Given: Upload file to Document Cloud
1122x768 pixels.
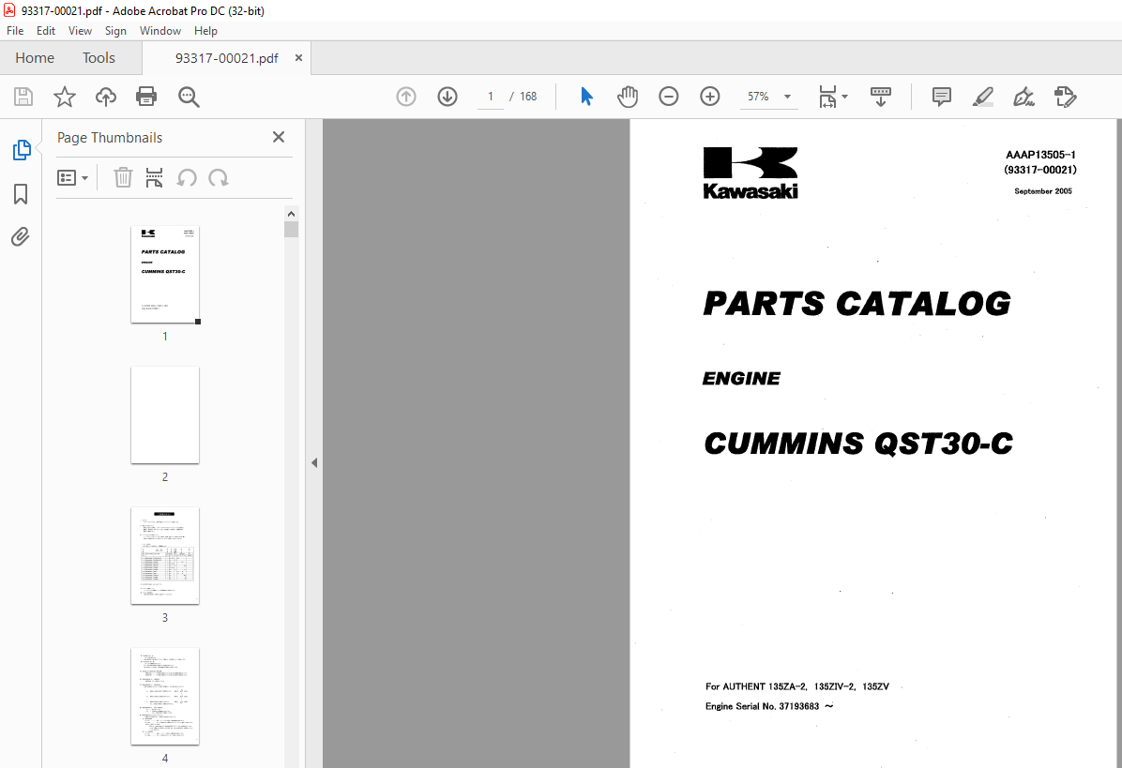Looking at the screenshot, I should 106,97.
